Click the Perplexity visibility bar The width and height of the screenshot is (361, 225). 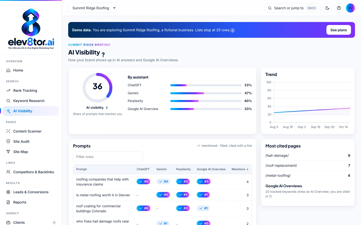[x=206, y=101]
